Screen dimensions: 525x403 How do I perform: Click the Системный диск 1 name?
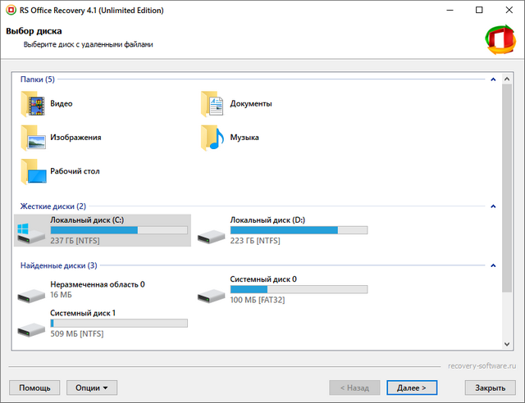pyautogui.click(x=83, y=313)
